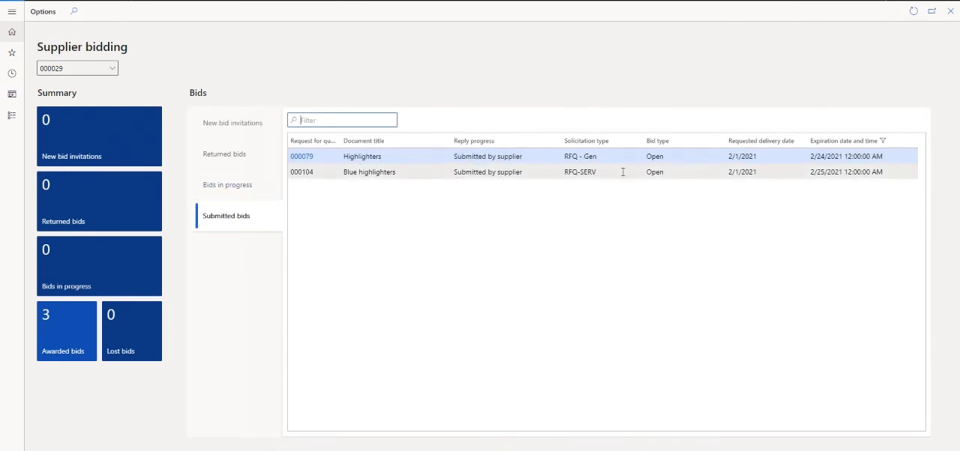The image size is (960, 451).
Task: Sort by Reply progress column header
Action: 474,141
